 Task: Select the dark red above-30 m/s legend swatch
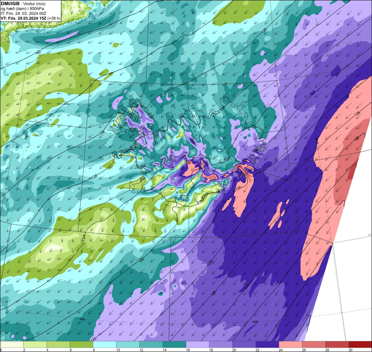(x=360, y=345)
